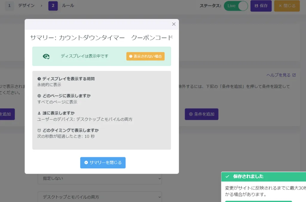306x202 pixels.
Task: Click the circled X icon on サマリーを閉じる
Action: [x=86, y=163]
